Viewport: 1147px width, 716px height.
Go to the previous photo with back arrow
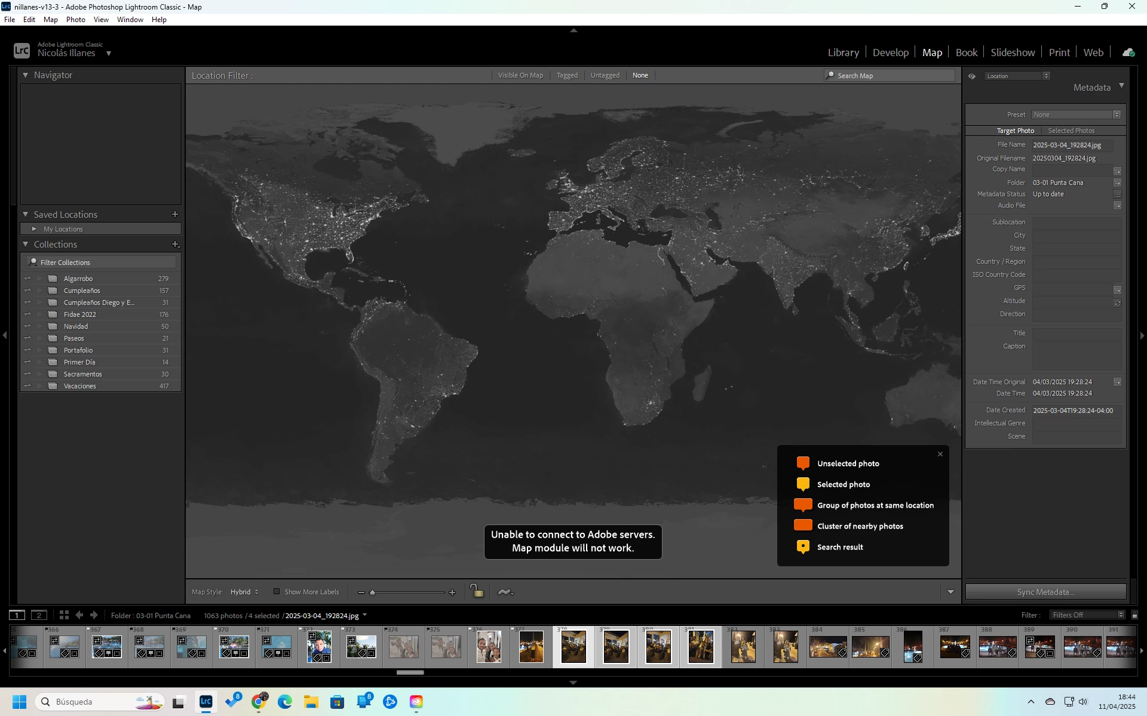[x=79, y=615]
